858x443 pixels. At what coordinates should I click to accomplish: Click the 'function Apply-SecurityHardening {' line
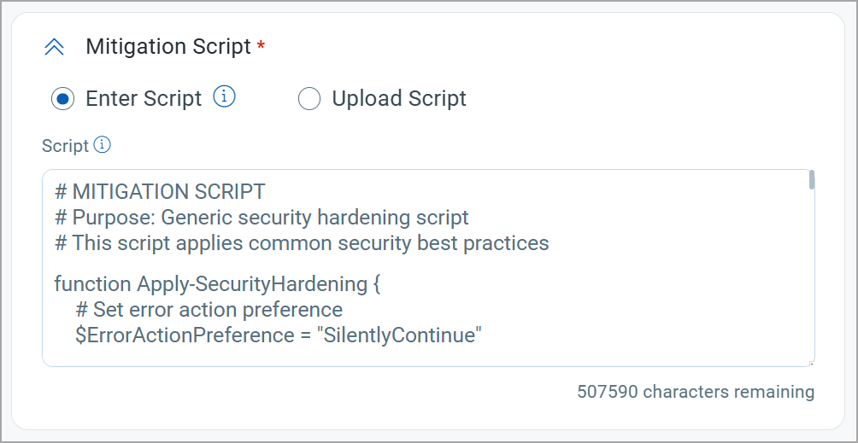coord(217,284)
